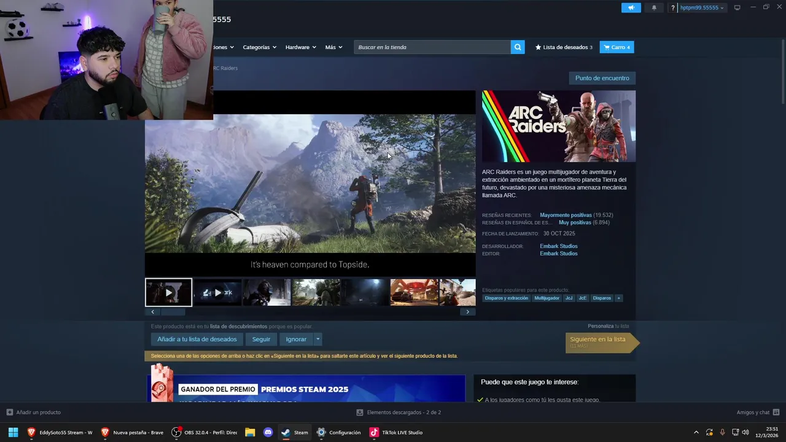Click the network tray icon
This screenshot has height=442, width=786.
pos(735,432)
